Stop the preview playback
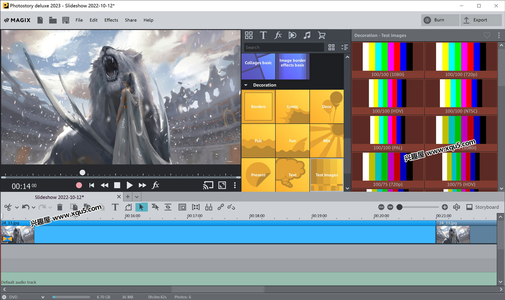The height and width of the screenshot is (300, 505). 117,185
